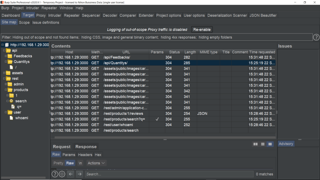
Task: Click the q= parameter file icon
Action: (13, 107)
